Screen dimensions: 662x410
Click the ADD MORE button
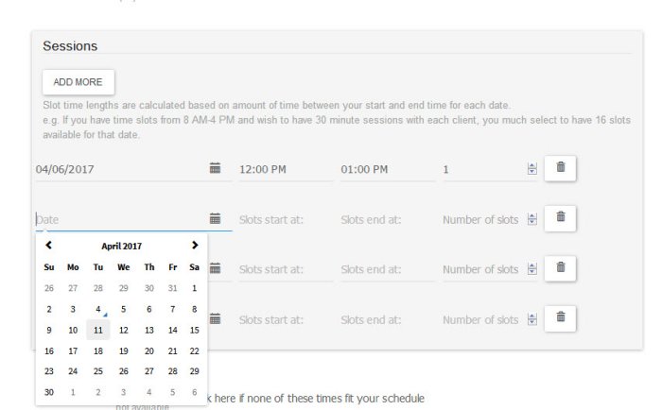[78, 82]
